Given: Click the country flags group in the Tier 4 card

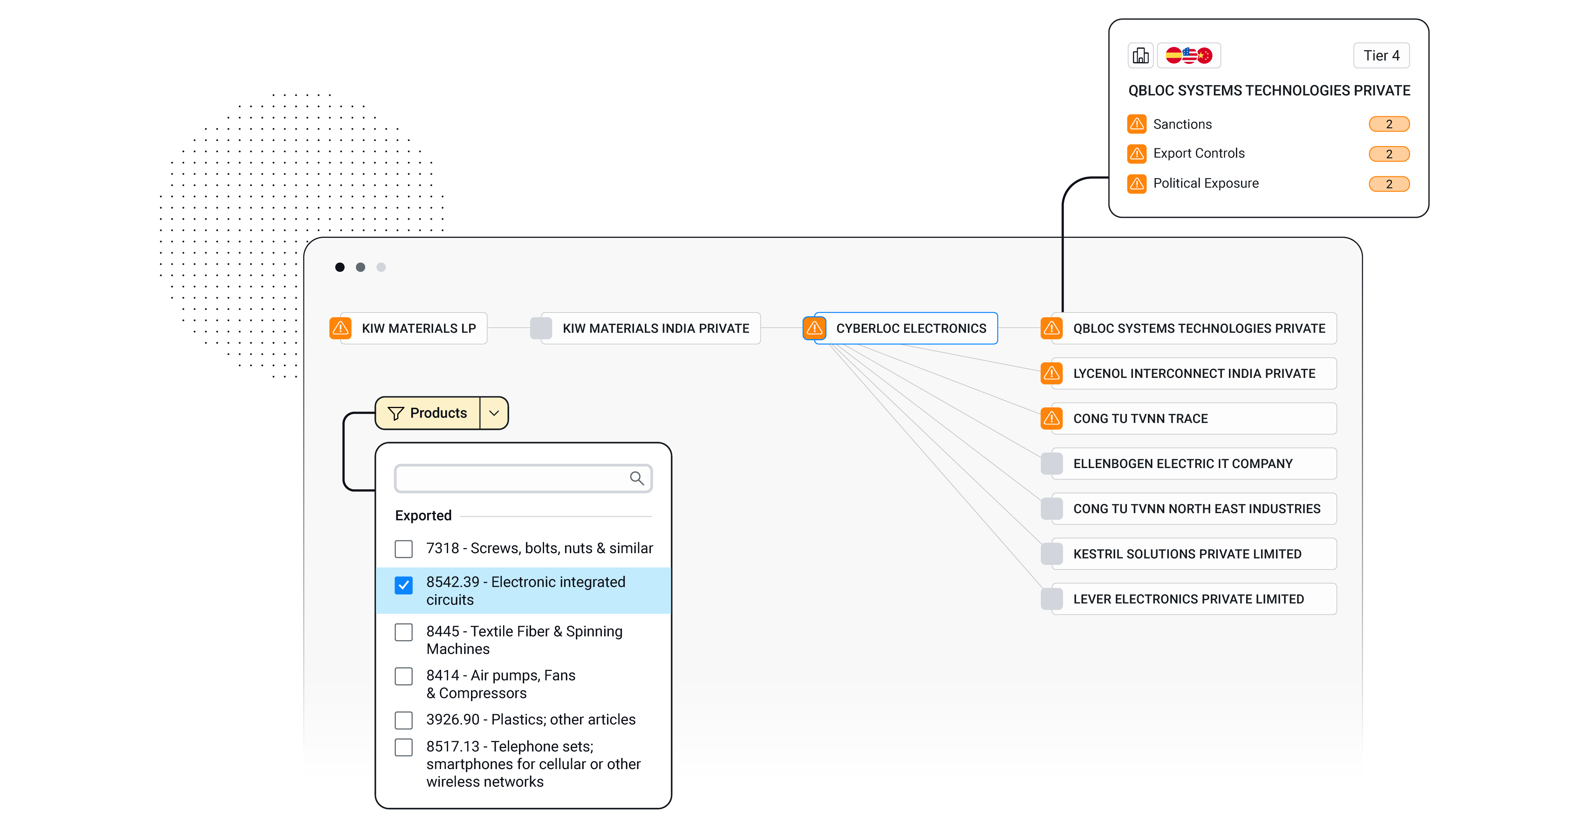Looking at the screenshot, I should 1189,56.
